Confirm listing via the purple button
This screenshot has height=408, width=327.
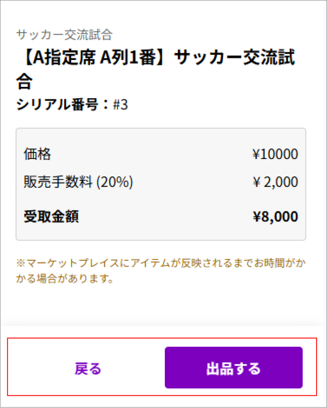tap(234, 367)
